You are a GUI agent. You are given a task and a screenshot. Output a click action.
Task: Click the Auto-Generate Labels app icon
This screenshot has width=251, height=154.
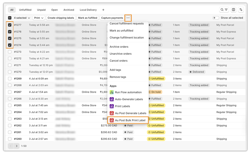coord(112,99)
